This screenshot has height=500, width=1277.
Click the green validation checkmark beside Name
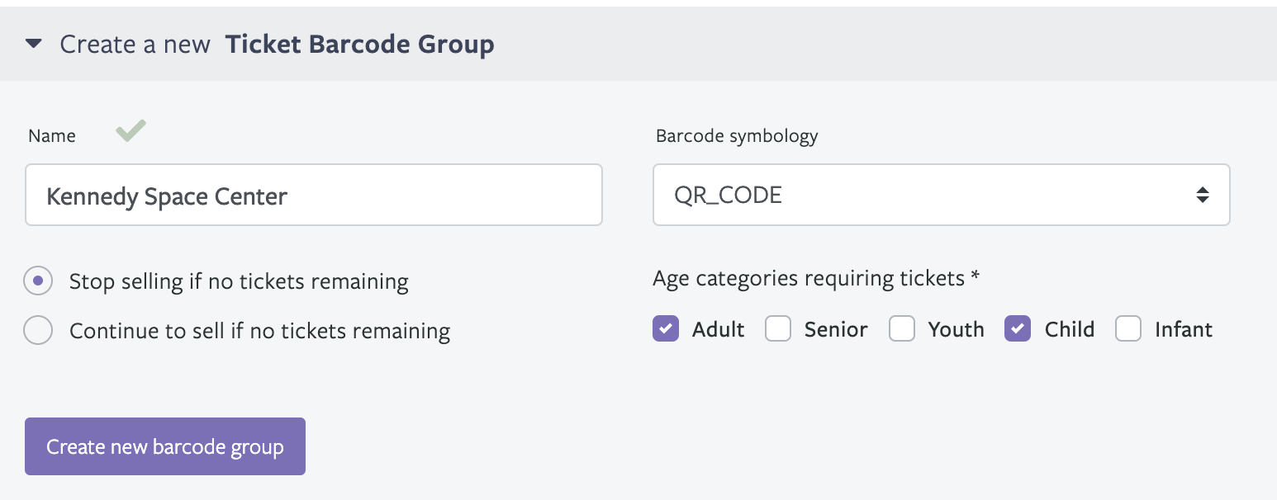click(x=131, y=130)
